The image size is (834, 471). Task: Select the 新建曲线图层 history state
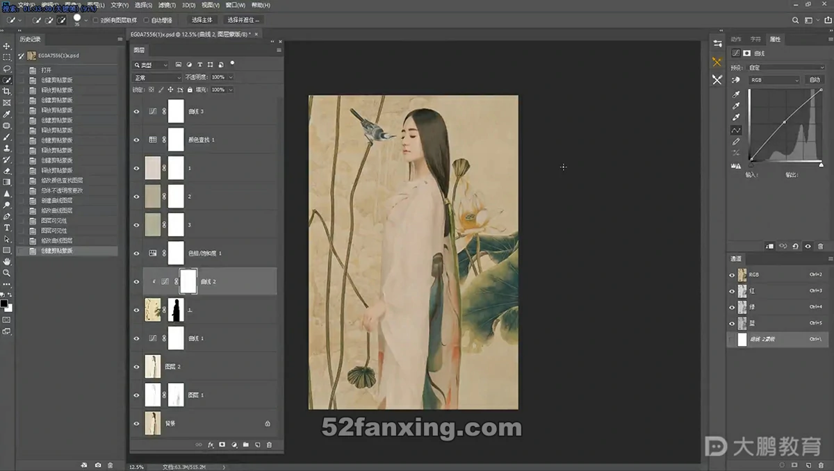click(x=68, y=200)
